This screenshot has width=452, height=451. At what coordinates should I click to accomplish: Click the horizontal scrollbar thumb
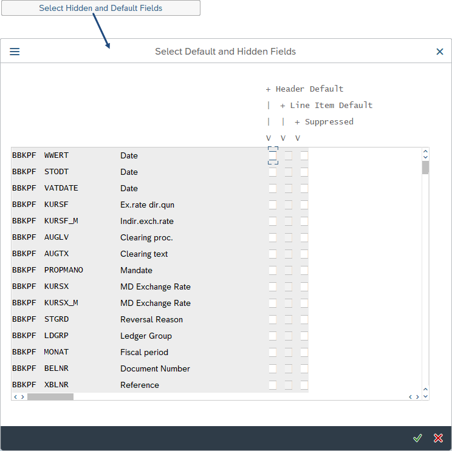(50, 397)
